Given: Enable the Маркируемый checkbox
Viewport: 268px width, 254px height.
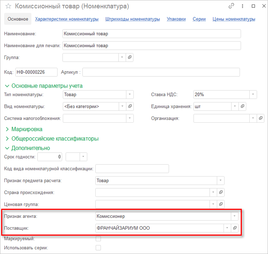Looking at the screenshot, I should (x=98, y=238).
